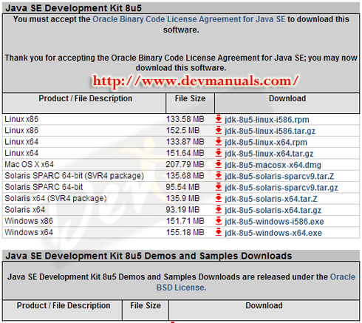Click download arrow icon for solaris-sparcv9.tar.gz
The width and height of the screenshot is (362, 323).
219,187
